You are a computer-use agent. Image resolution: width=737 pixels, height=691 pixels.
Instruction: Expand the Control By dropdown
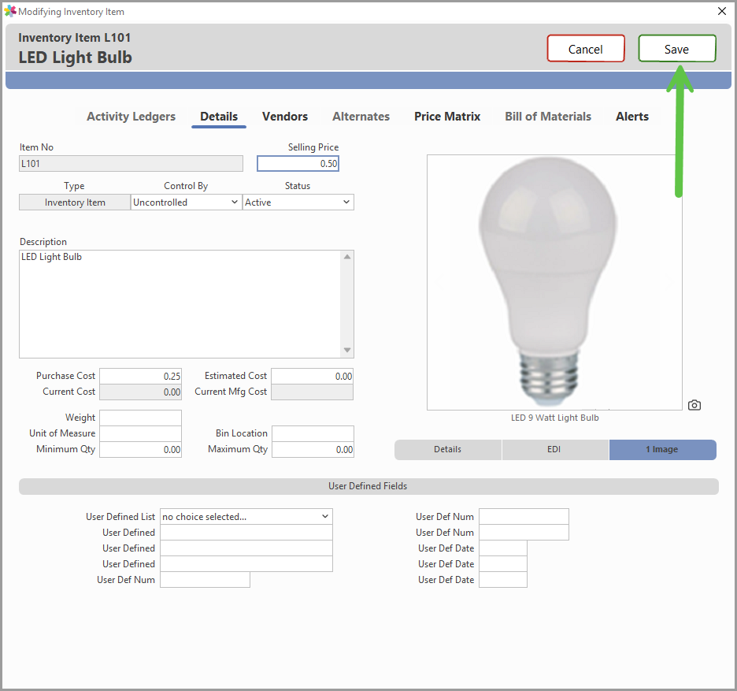pos(186,202)
